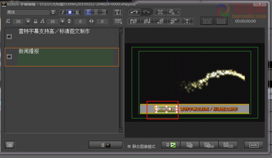This screenshot has width=272, height=158.
Task: Select the 雷特字幕支持高／标清图文制作 row
Action: [x=62, y=37]
